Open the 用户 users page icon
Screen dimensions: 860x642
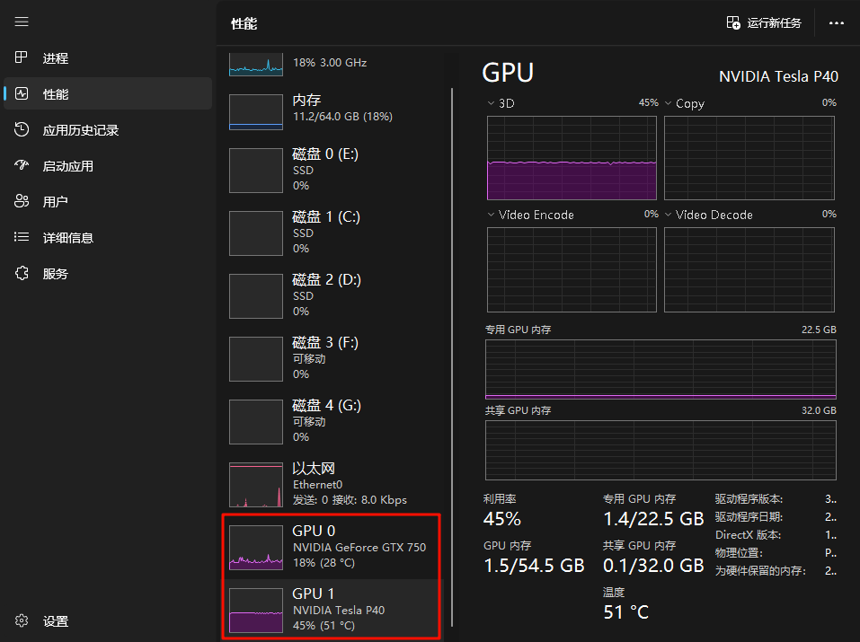(22, 202)
